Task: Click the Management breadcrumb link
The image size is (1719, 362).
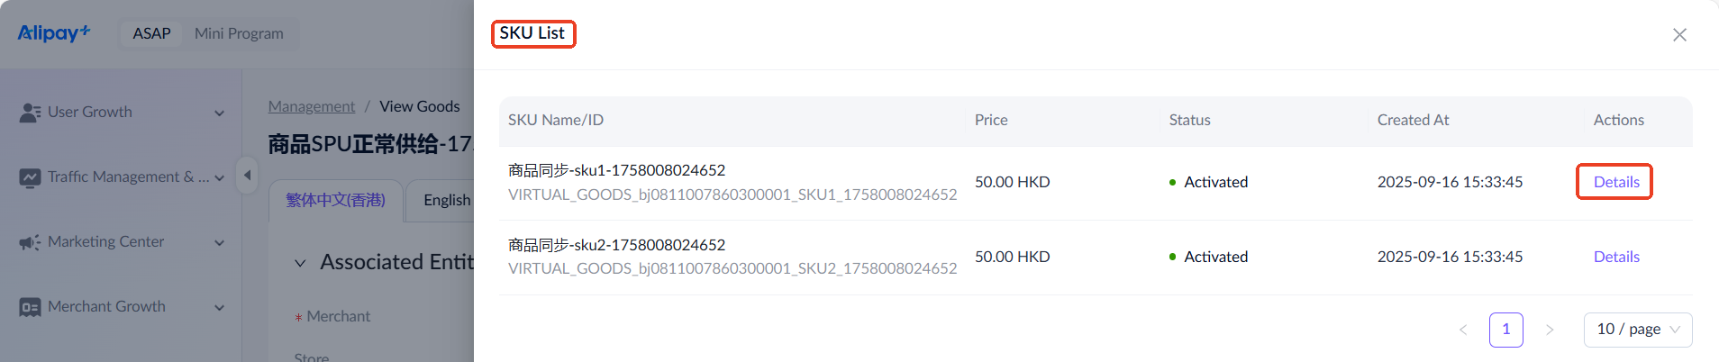Action: pos(312,106)
